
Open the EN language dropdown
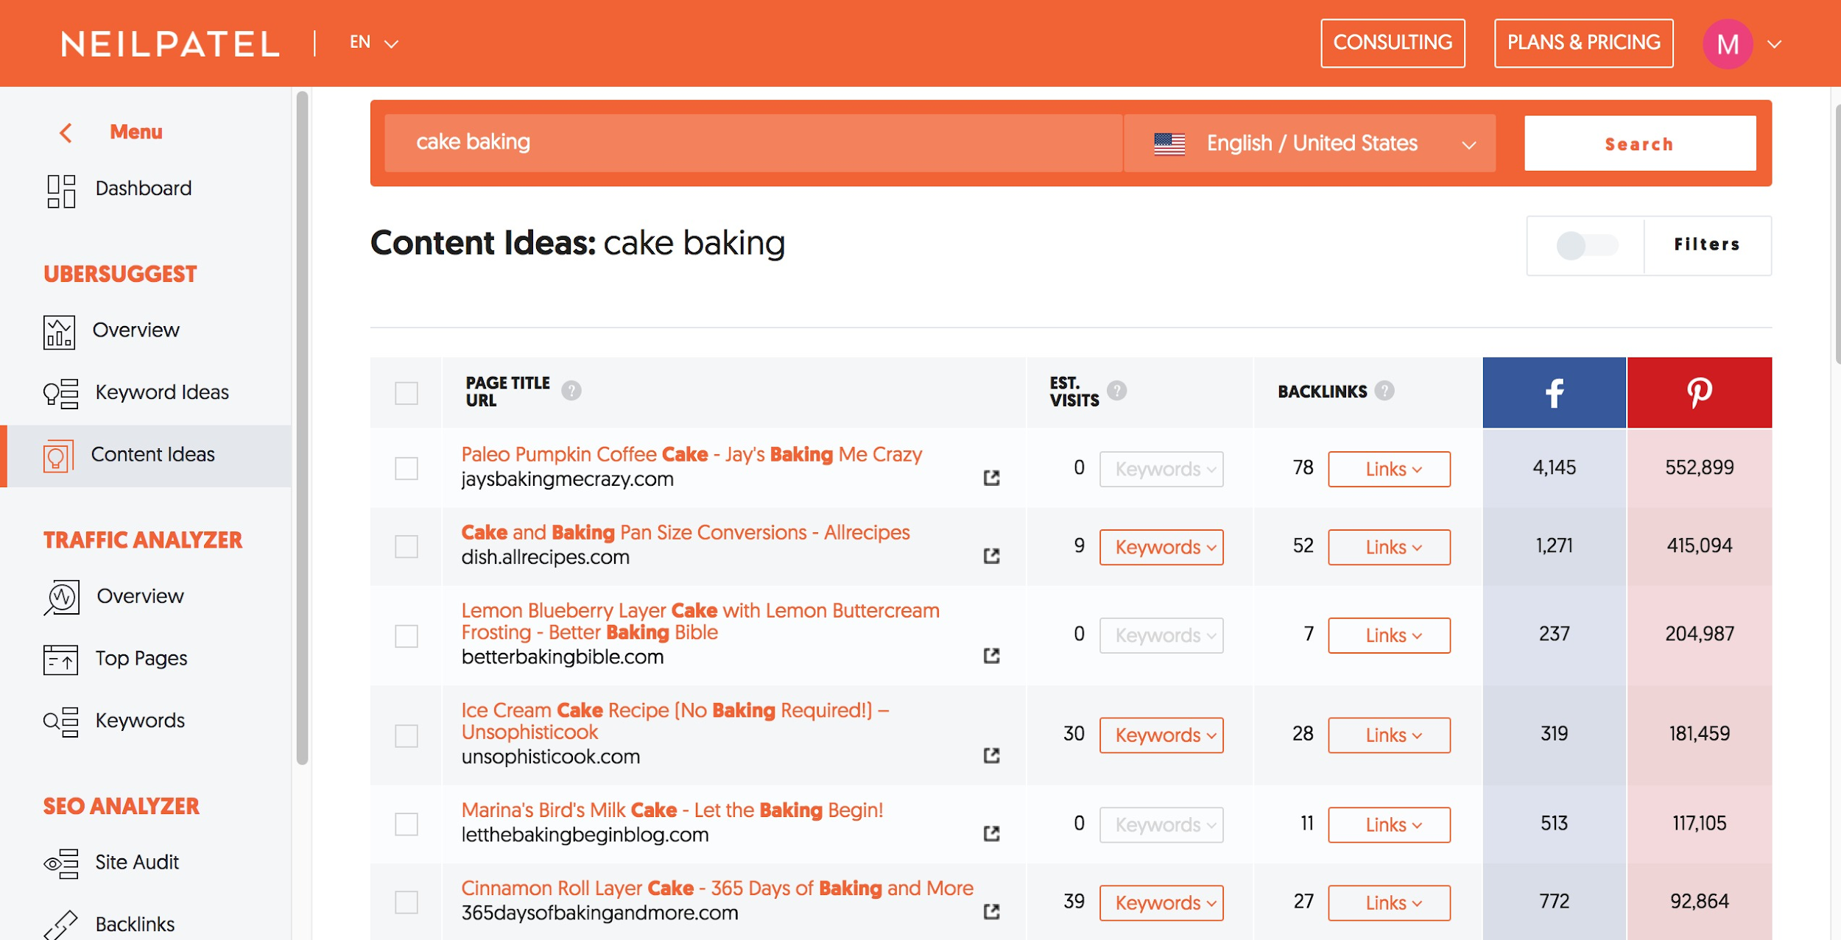[x=374, y=43]
